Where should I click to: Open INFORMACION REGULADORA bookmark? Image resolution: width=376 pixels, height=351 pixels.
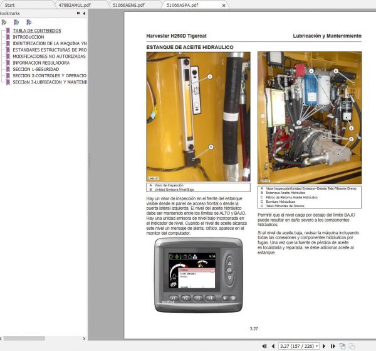coord(41,63)
